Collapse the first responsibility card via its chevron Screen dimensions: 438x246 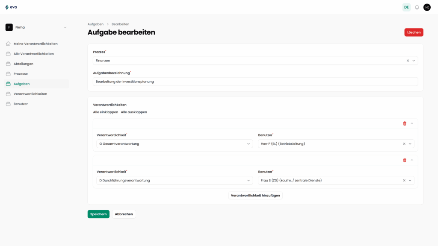click(412, 123)
